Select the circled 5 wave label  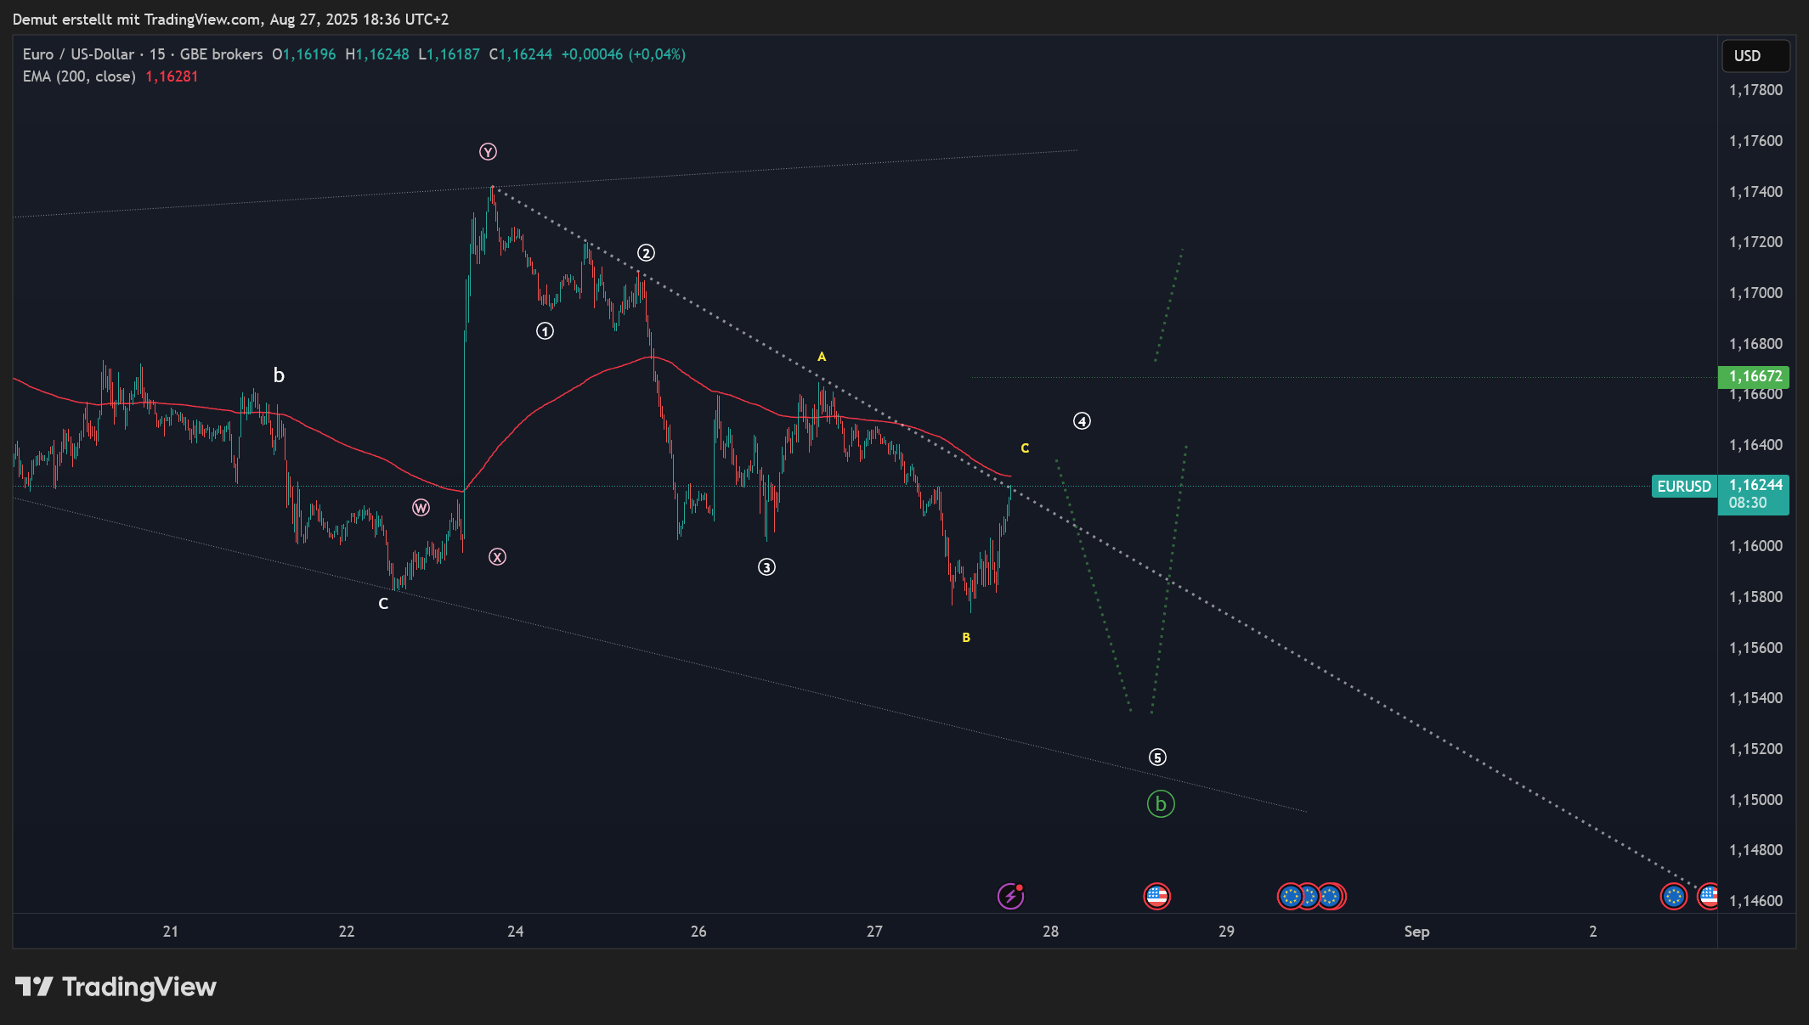click(x=1157, y=757)
